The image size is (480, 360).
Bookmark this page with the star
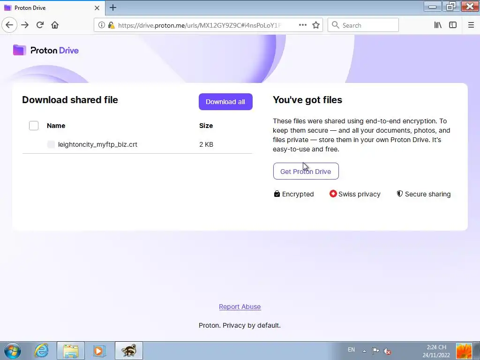316,25
